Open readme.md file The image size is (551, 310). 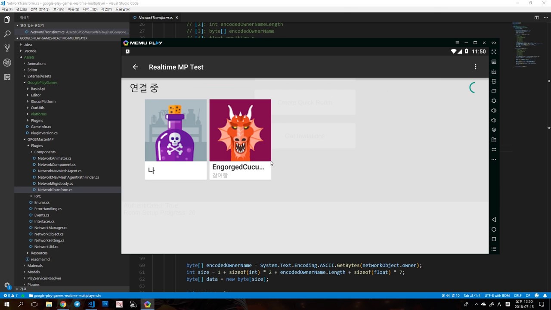pos(40,259)
